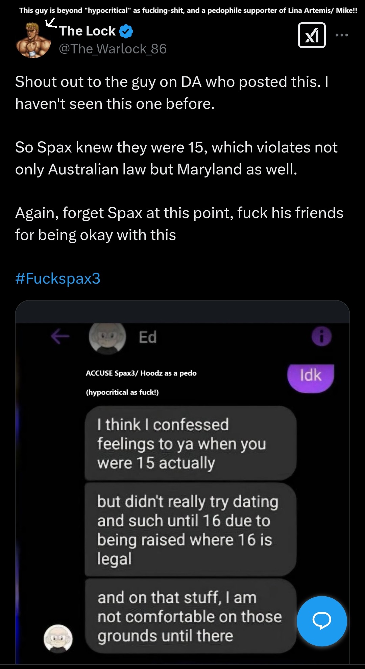Tap the "and on that stuff" message bubble

[190, 616]
